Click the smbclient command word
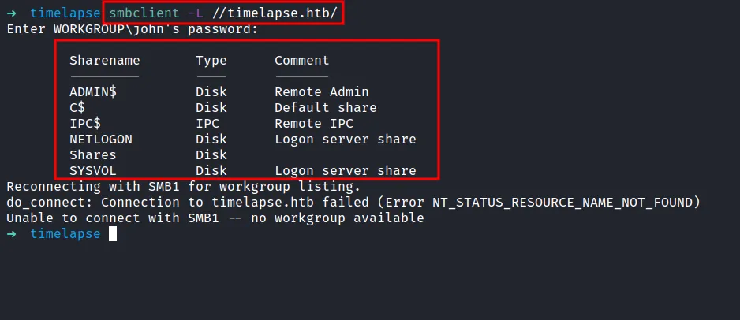The height and width of the screenshot is (320, 740). tap(144, 13)
